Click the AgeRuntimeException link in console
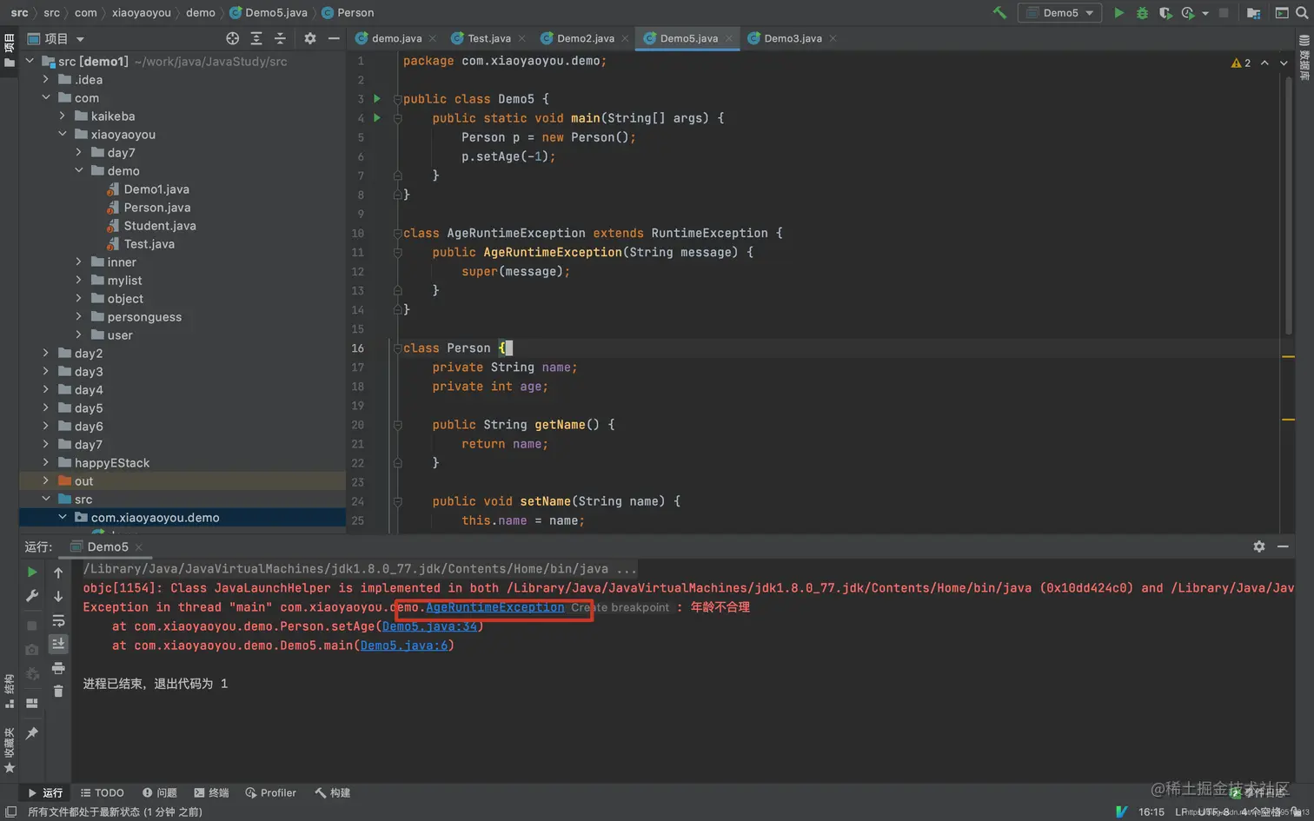Image resolution: width=1314 pixels, height=821 pixels. (x=494, y=607)
